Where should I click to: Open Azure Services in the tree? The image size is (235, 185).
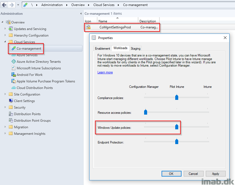click(27, 55)
